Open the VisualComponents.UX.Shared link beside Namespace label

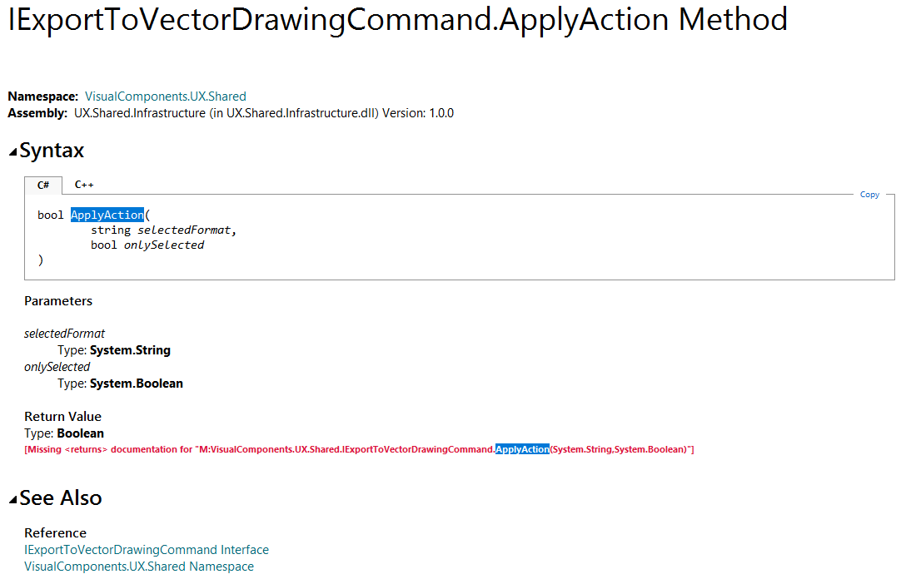click(166, 97)
